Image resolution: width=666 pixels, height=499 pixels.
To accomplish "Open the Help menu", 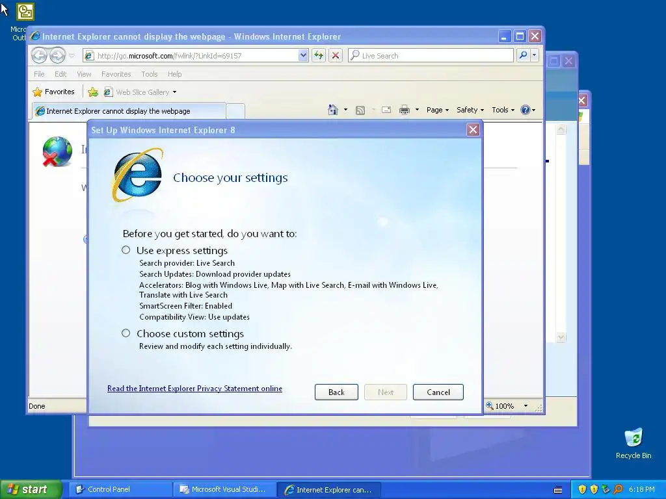I will coord(174,74).
